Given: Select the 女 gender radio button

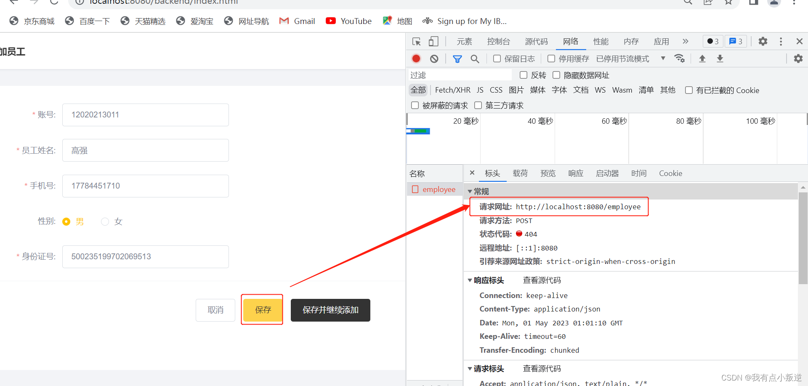Looking at the screenshot, I should (105, 221).
